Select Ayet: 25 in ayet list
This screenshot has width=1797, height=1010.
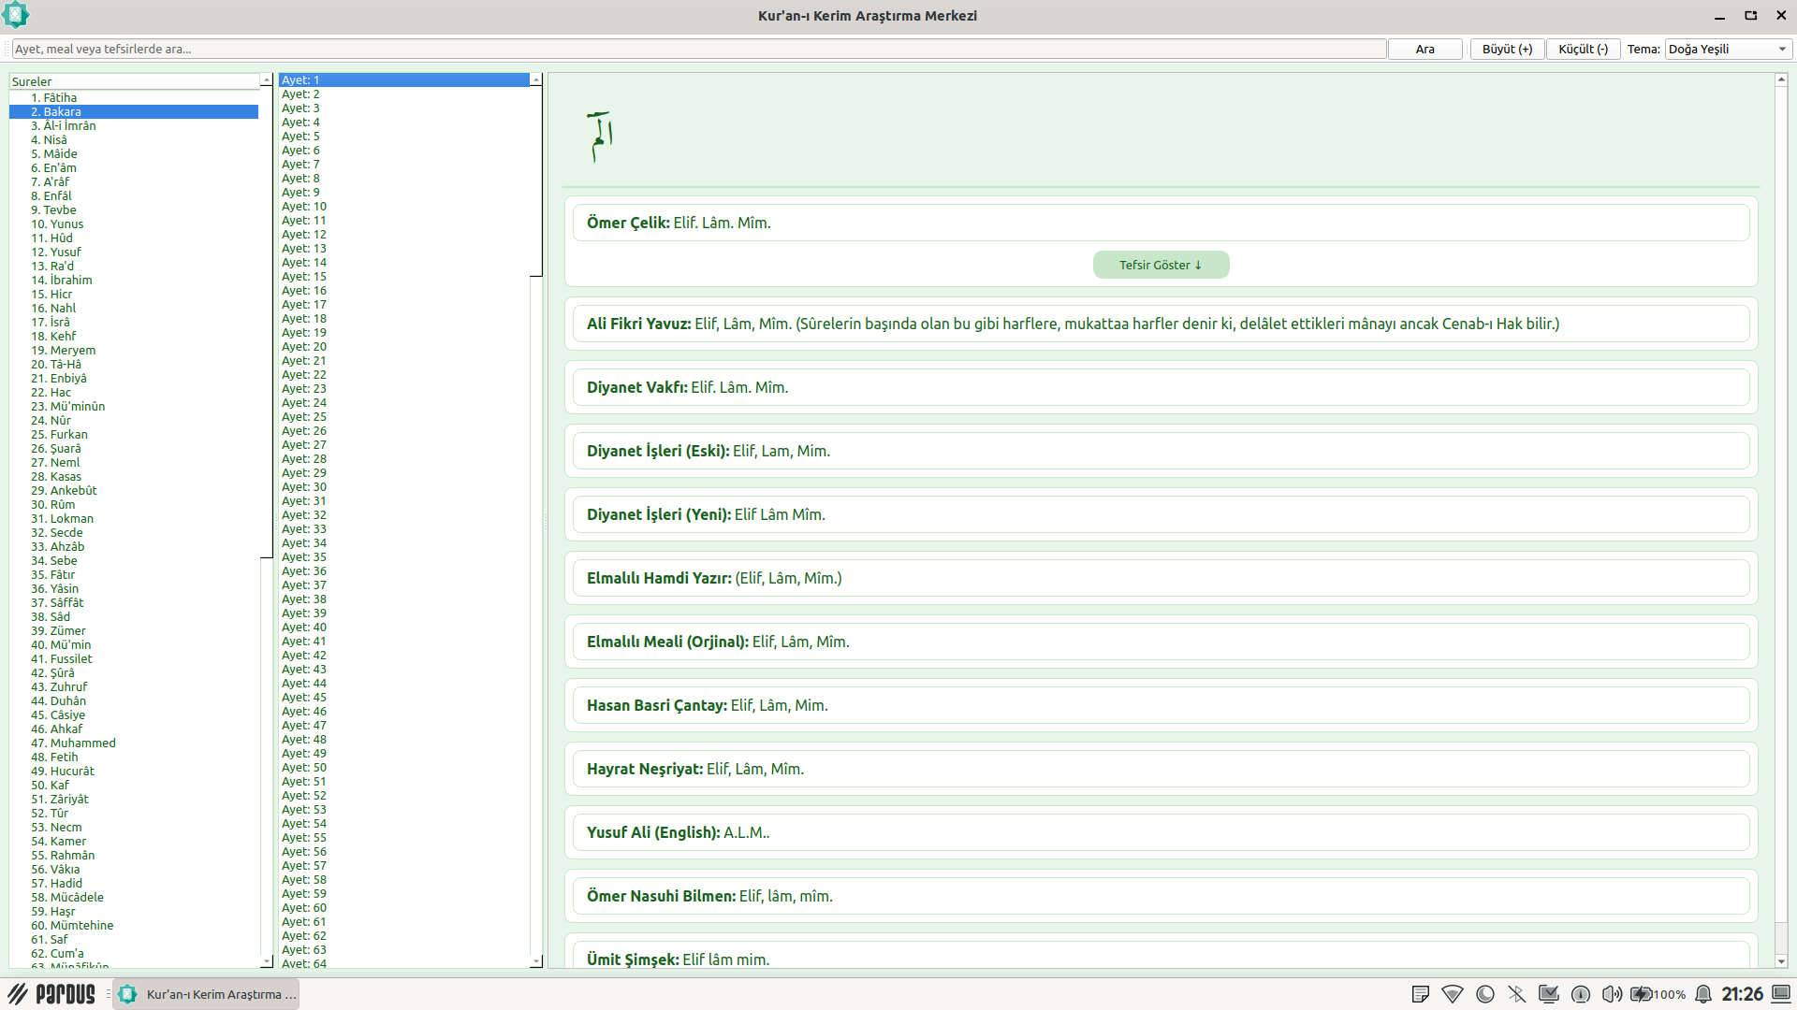[304, 417]
